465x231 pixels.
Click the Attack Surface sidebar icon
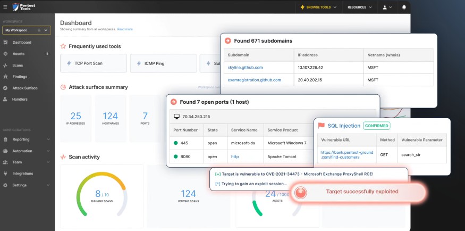click(5, 88)
